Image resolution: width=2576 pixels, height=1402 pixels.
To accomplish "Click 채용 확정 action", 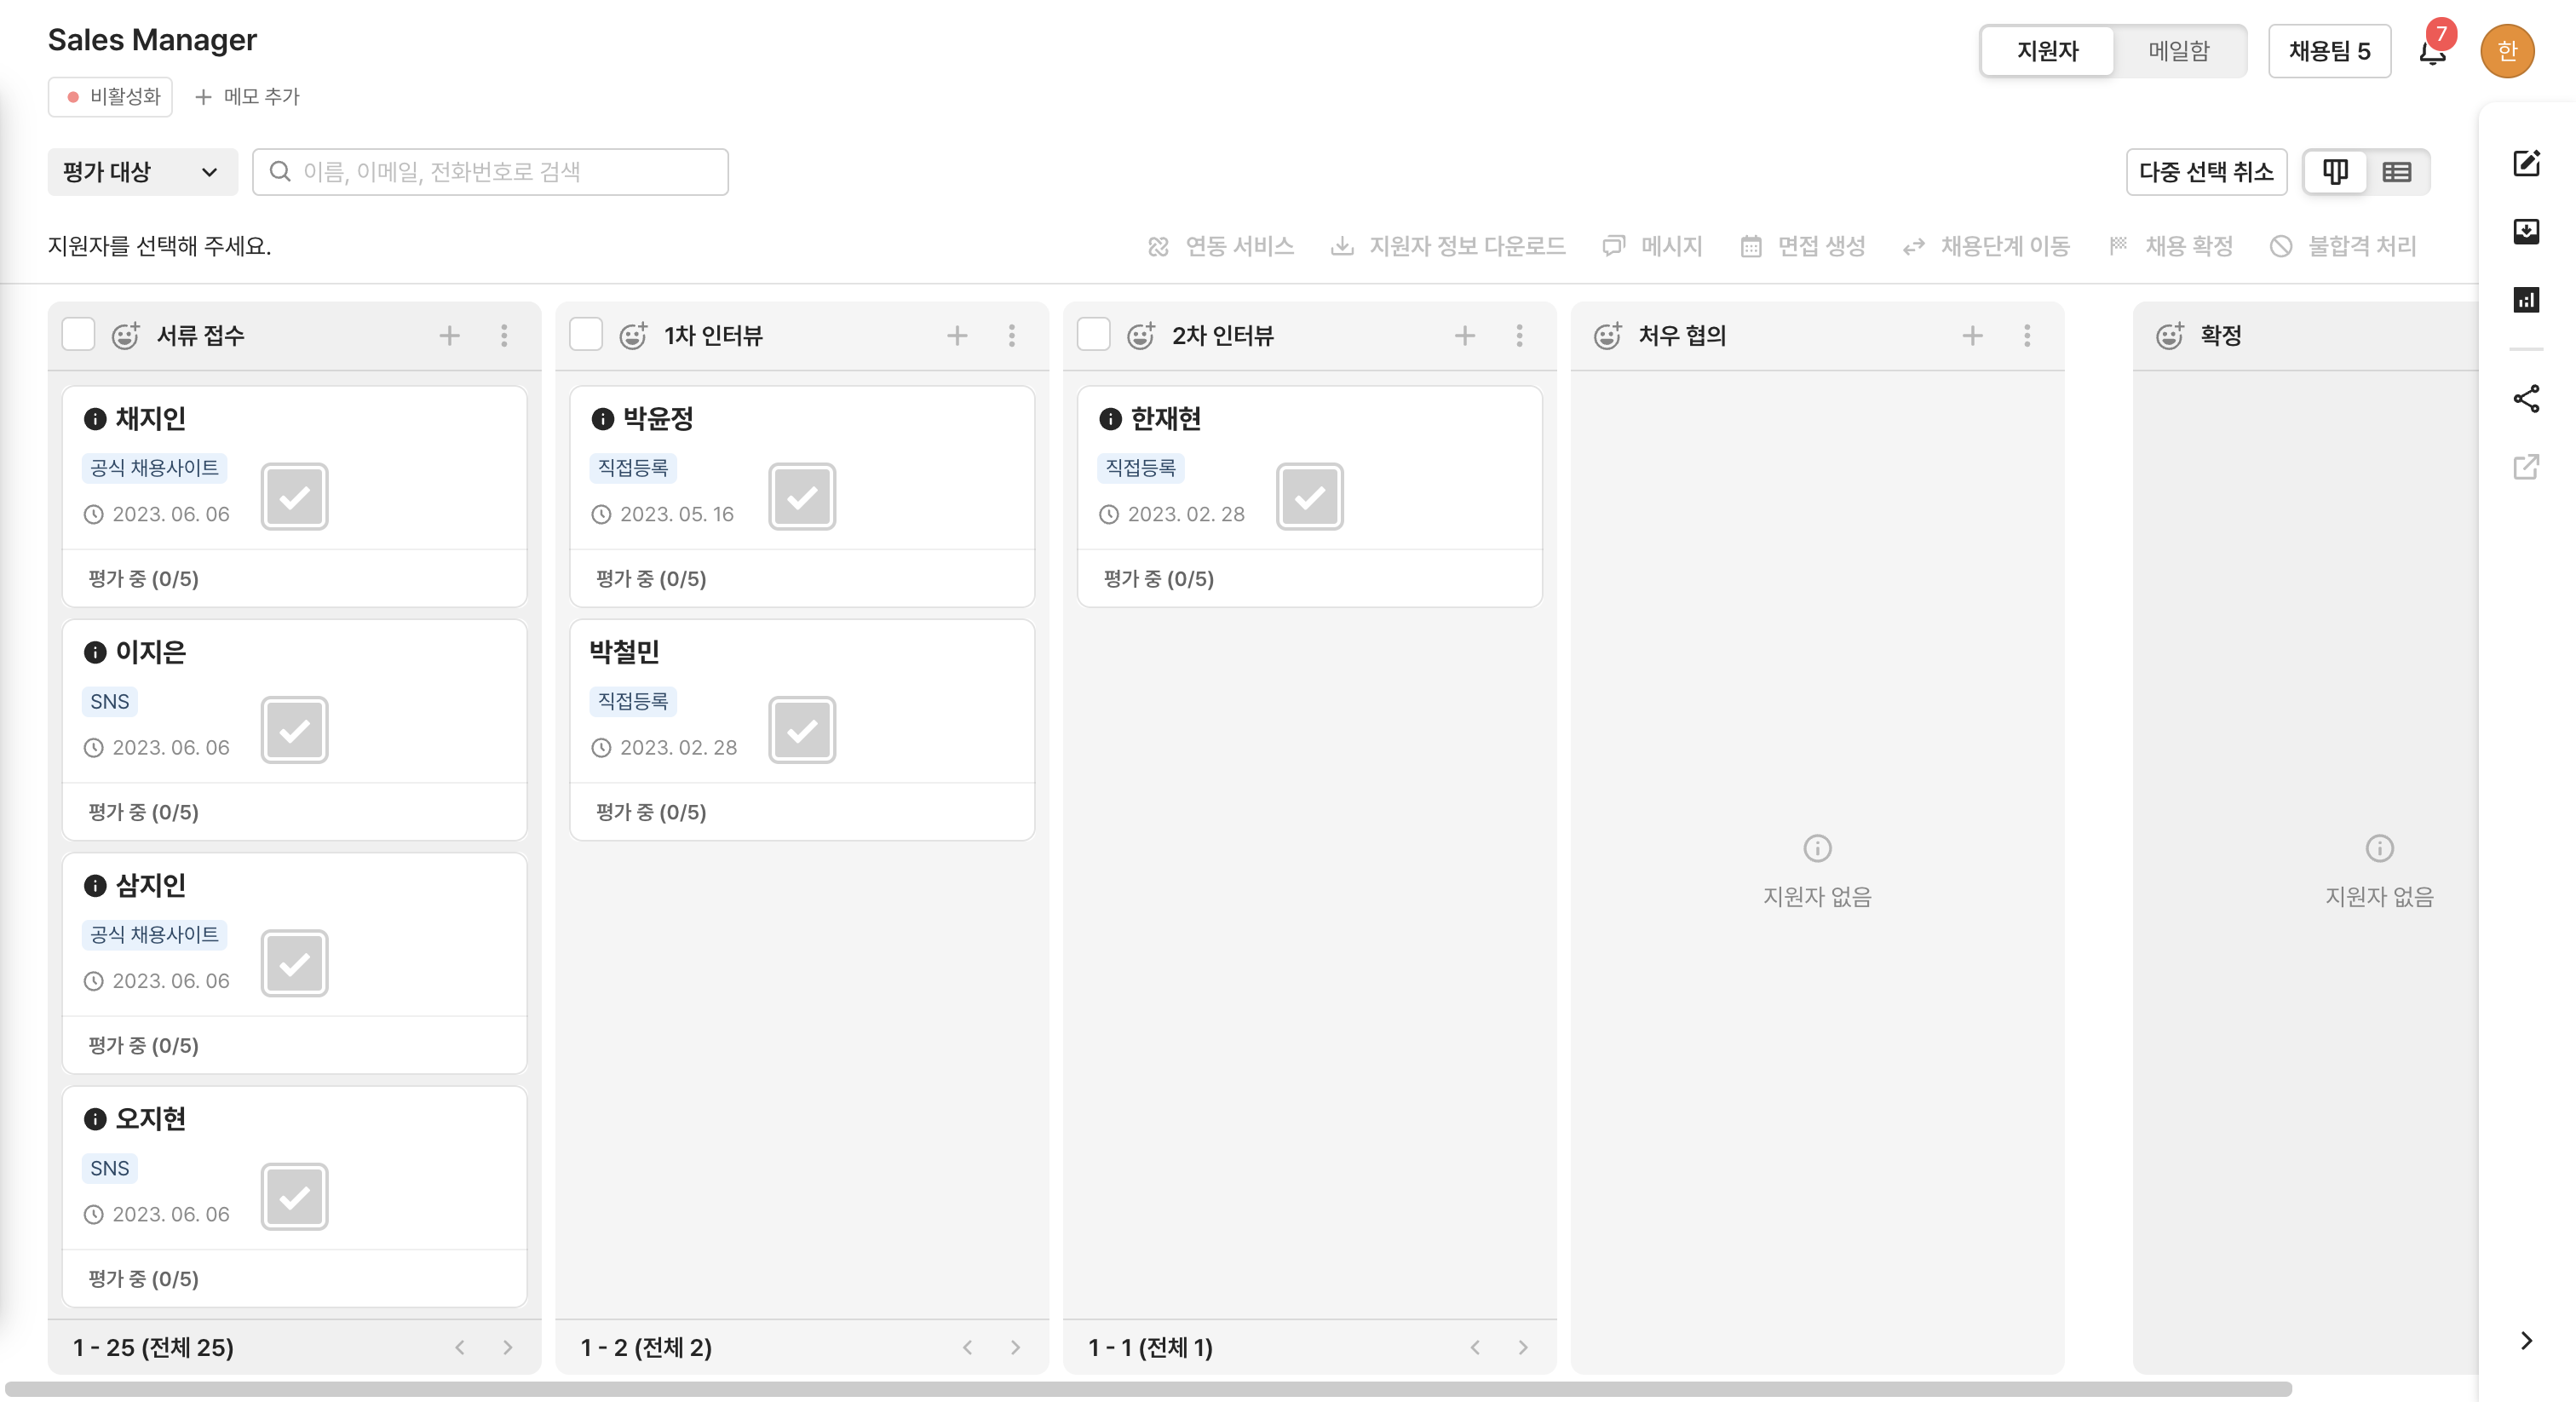I will (x=2170, y=246).
